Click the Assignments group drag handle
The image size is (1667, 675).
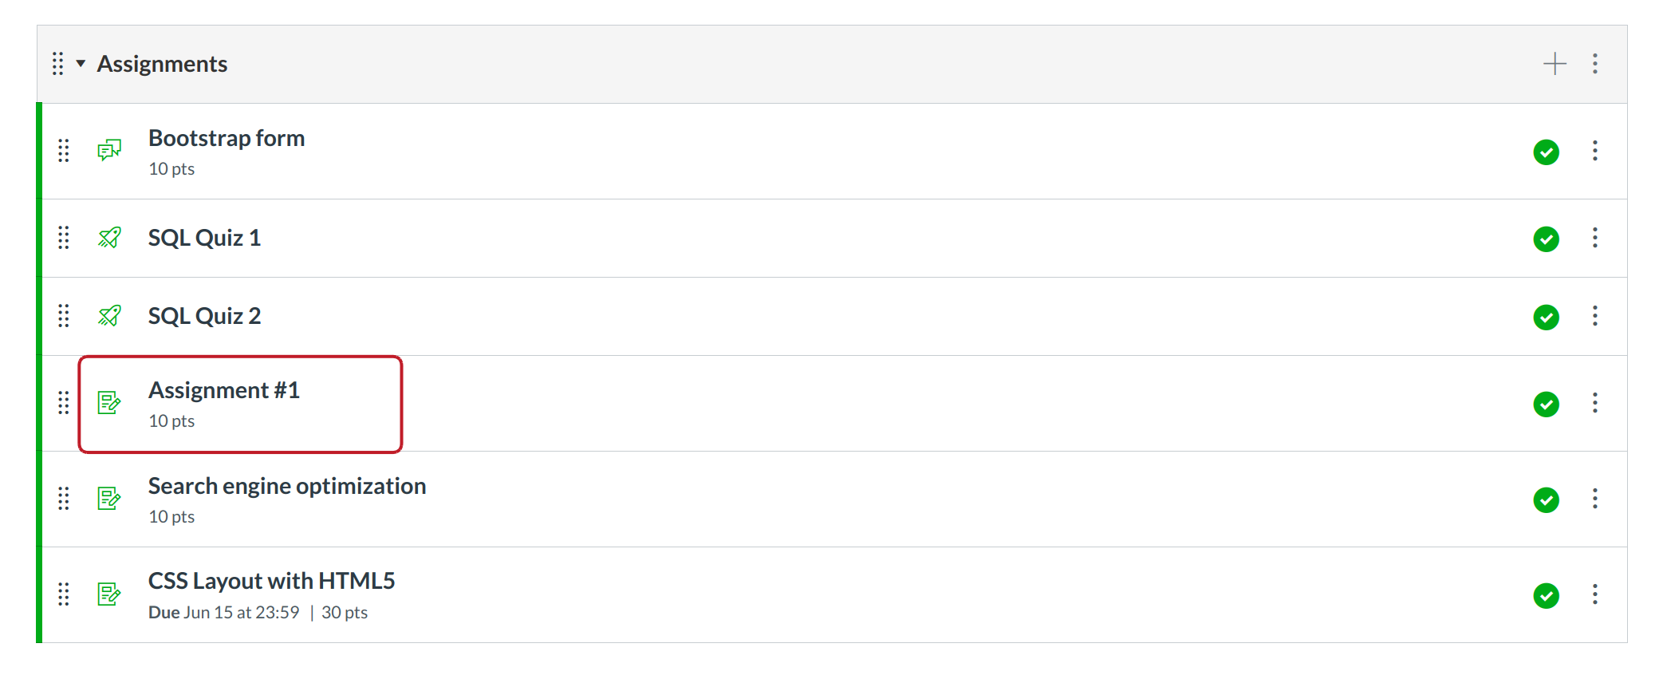pos(57,64)
